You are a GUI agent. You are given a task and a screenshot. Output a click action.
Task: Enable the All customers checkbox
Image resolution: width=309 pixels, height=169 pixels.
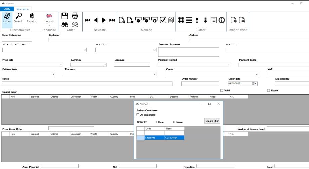pyautogui.click(x=138, y=115)
